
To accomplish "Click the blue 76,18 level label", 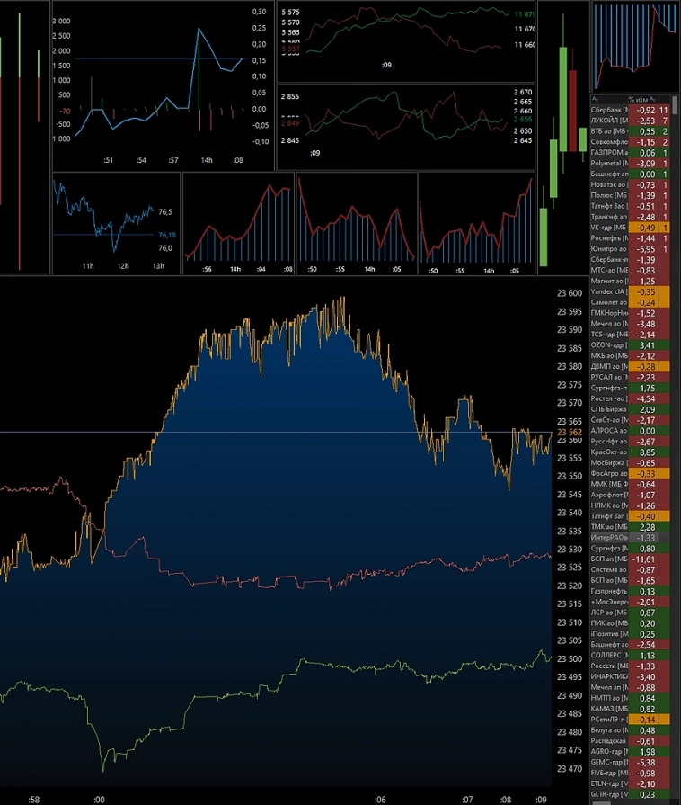I will pos(166,235).
